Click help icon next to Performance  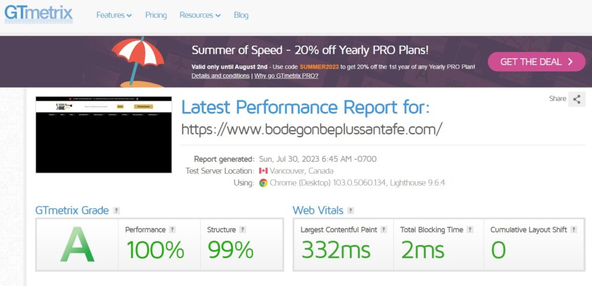[172, 229]
